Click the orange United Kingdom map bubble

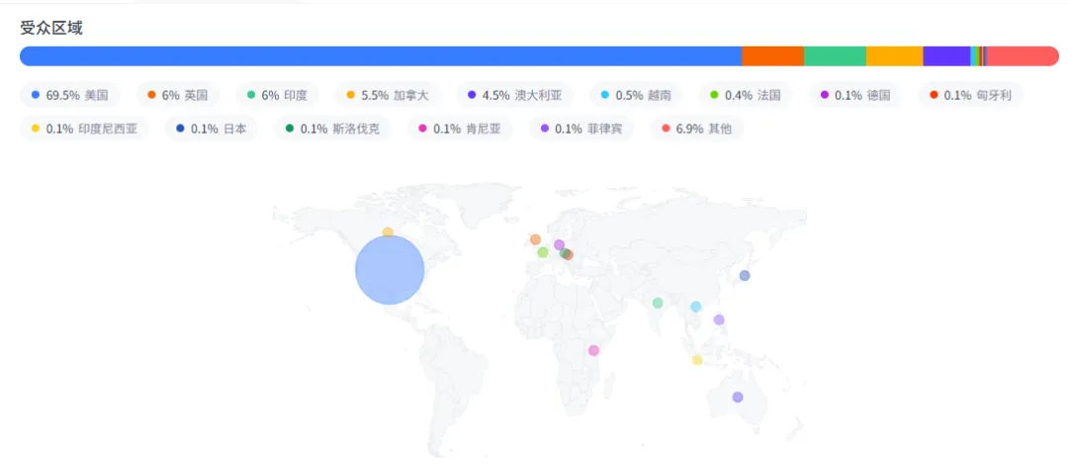coord(535,239)
